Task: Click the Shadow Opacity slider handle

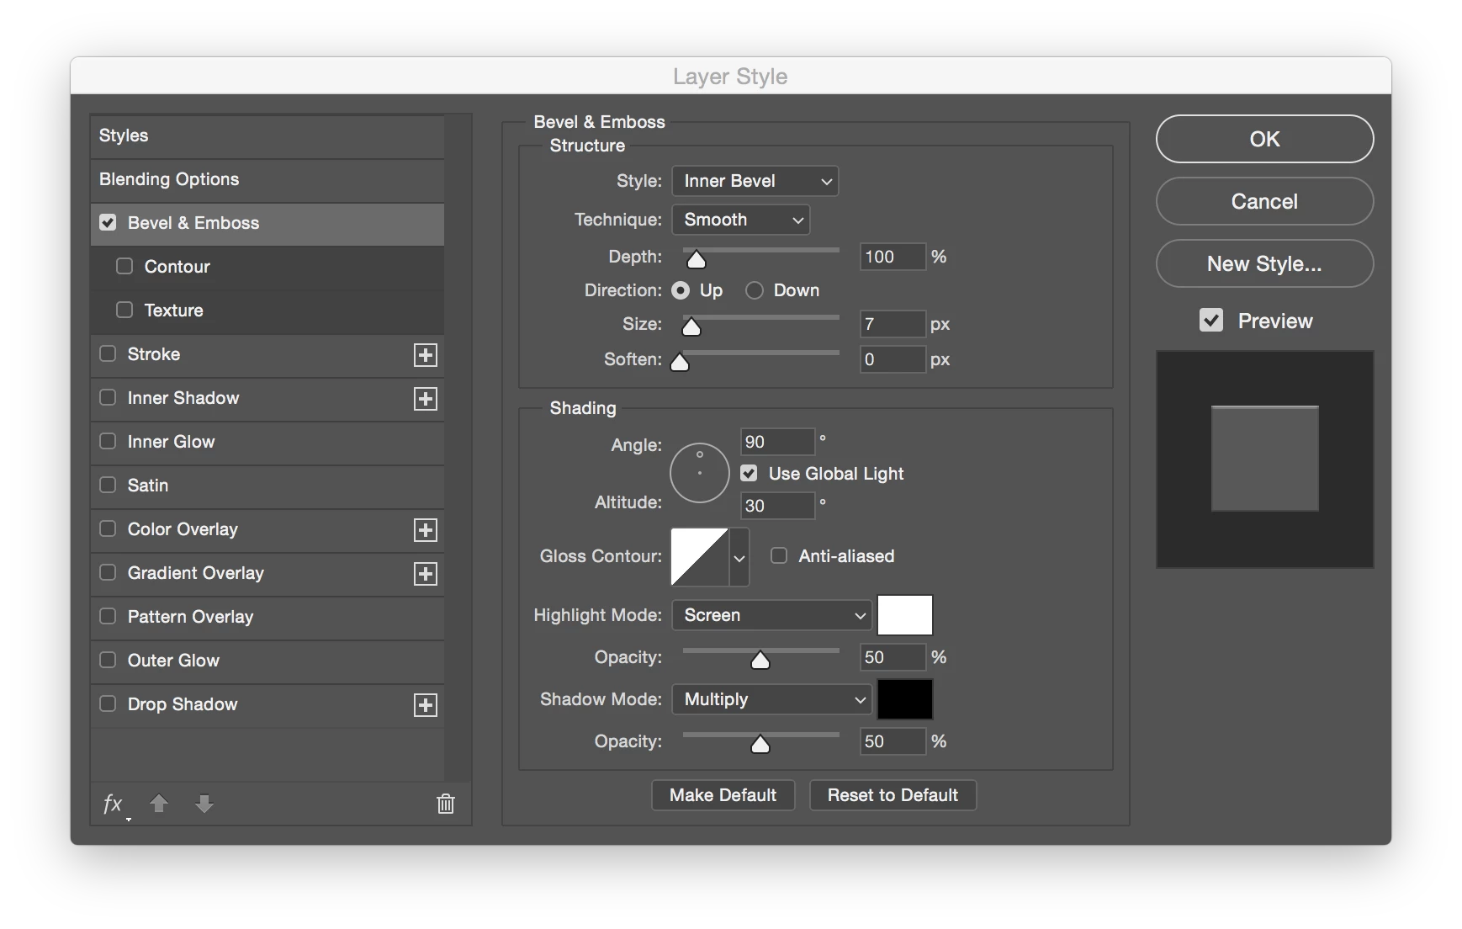Action: 760,744
